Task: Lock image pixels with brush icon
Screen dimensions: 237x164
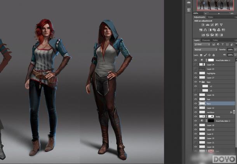Action: [205, 55]
